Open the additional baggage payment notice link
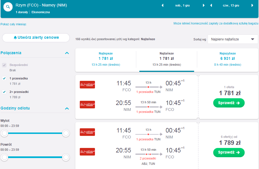This screenshot has height=169, width=259. click(x=216, y=23)
